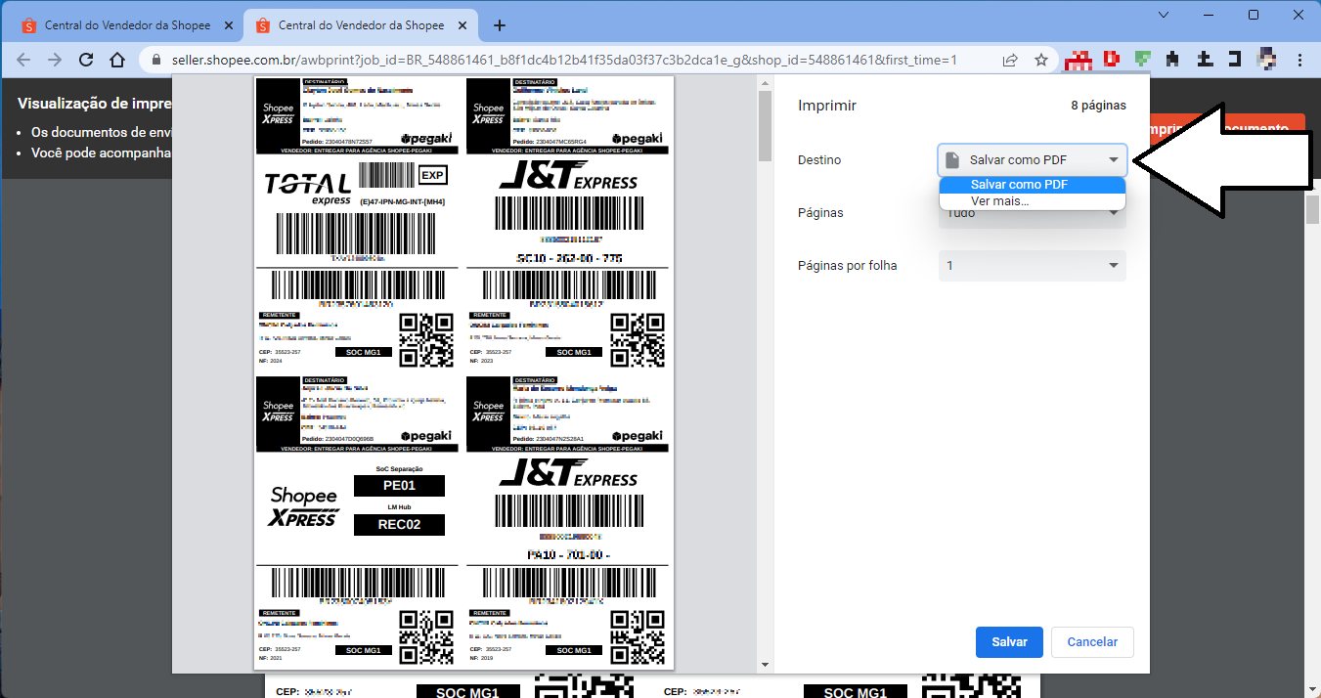Open the browser home page
1321x698 pixels.
117,60
